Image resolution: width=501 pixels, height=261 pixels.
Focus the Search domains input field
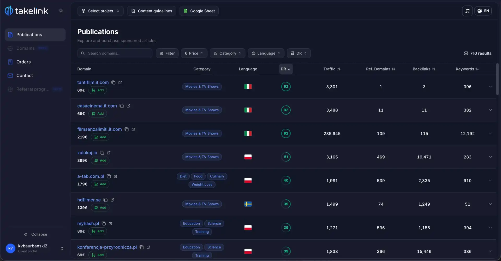[x=115, y=53]
